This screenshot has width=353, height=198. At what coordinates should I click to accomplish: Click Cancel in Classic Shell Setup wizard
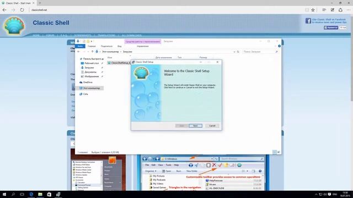[x=212, y=126]
